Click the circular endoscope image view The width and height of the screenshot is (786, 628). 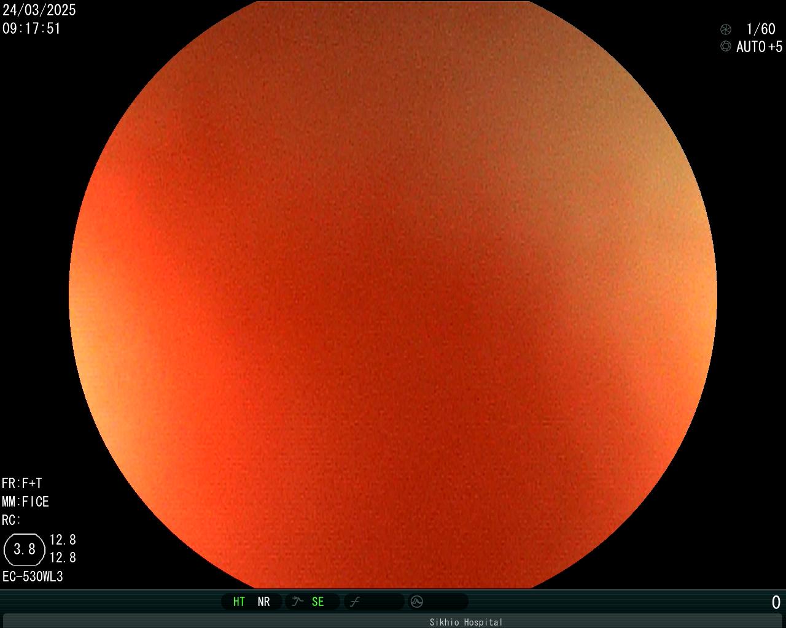393,294
